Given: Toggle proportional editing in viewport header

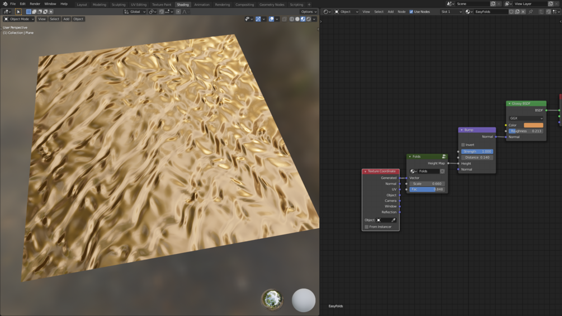Looking at the screenshot, I should click(178, 12).
